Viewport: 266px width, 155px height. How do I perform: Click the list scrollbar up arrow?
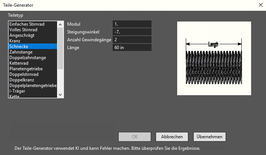(60, 25)
